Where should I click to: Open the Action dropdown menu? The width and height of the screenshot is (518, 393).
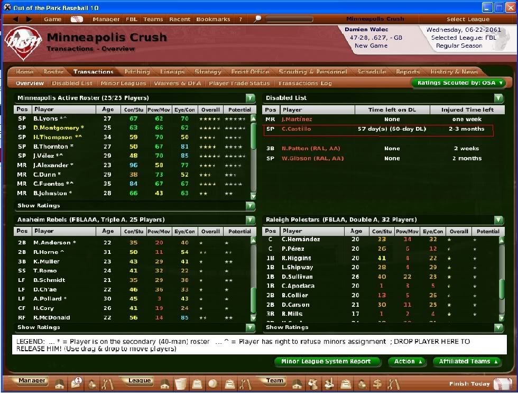tap(408, 362)
